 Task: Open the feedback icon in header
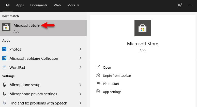[180, 5]
